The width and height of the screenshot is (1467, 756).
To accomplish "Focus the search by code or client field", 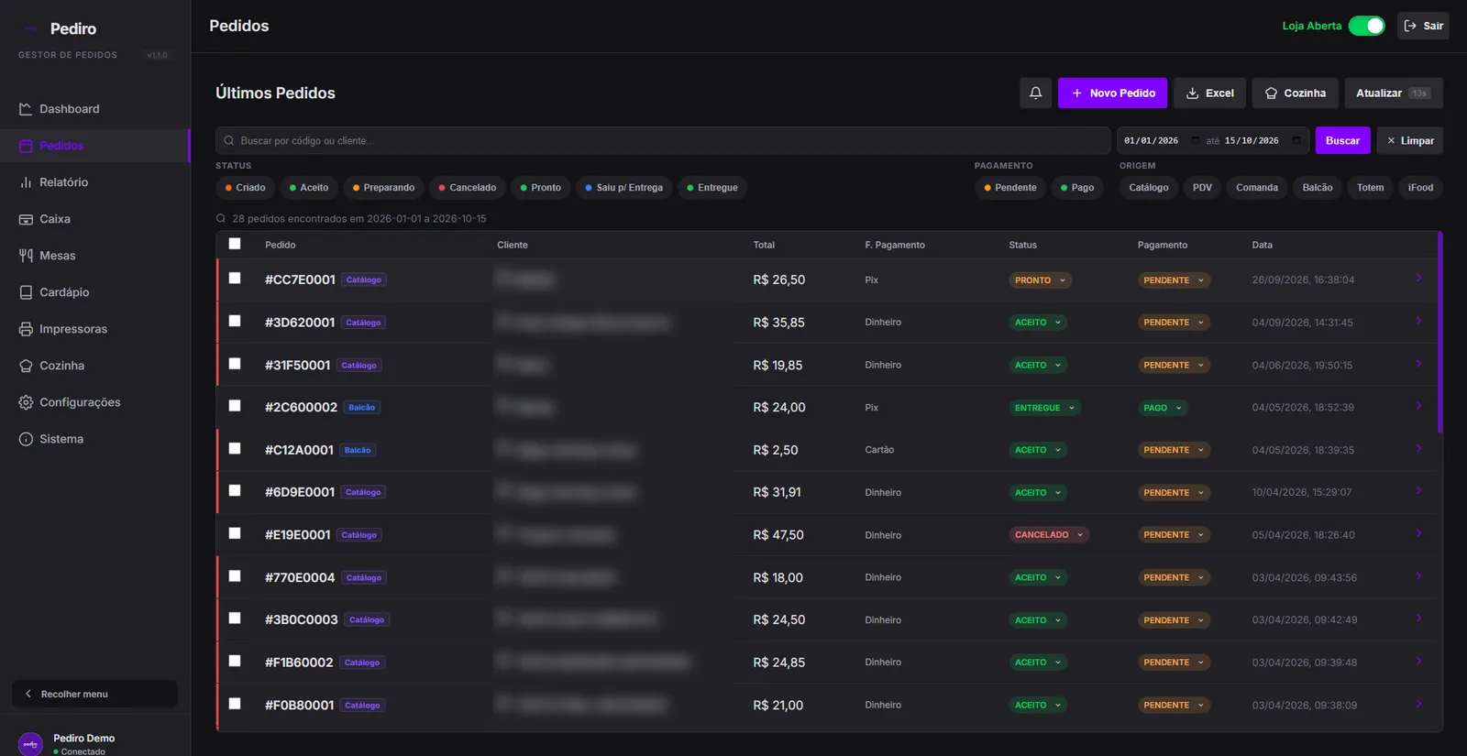I will pos(663,140).
